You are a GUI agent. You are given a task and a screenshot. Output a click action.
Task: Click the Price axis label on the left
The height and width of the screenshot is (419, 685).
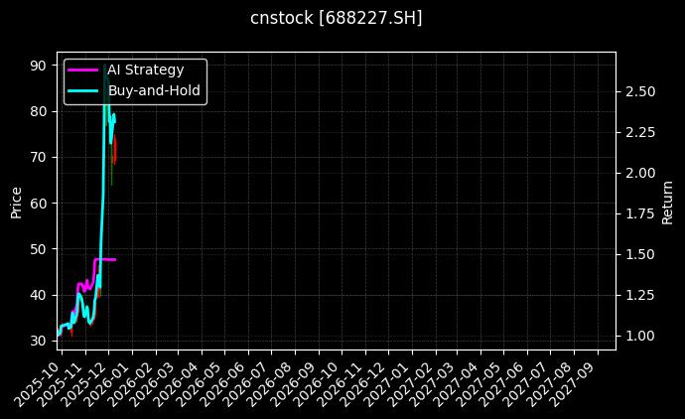[x=16, y=203]
